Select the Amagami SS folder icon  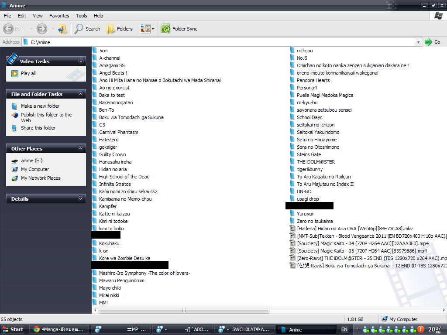click(x=94, y=65)
